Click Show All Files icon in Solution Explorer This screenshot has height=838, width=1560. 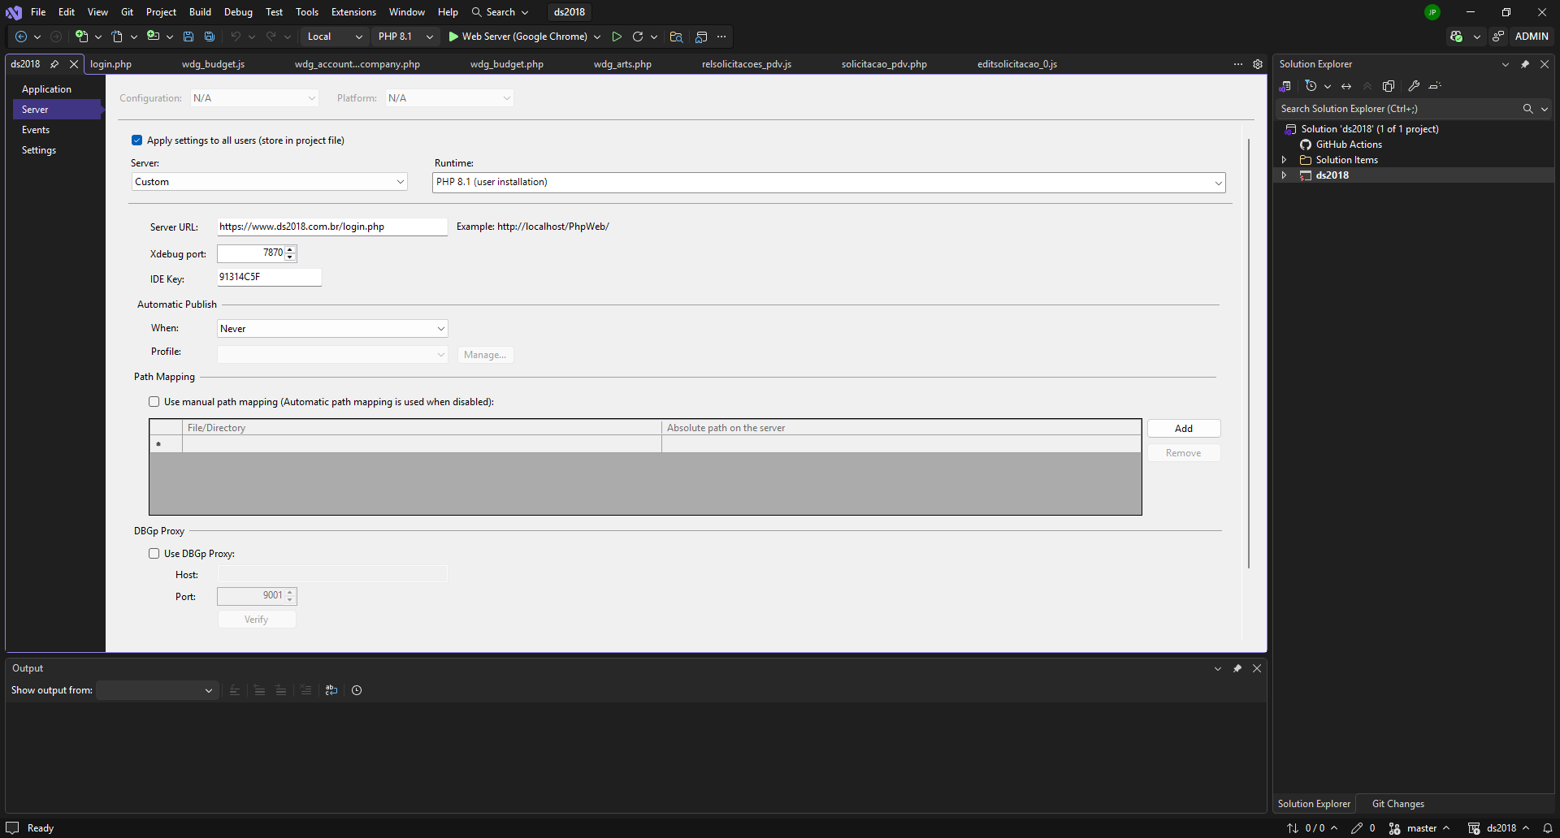[x=1389, y=86]
